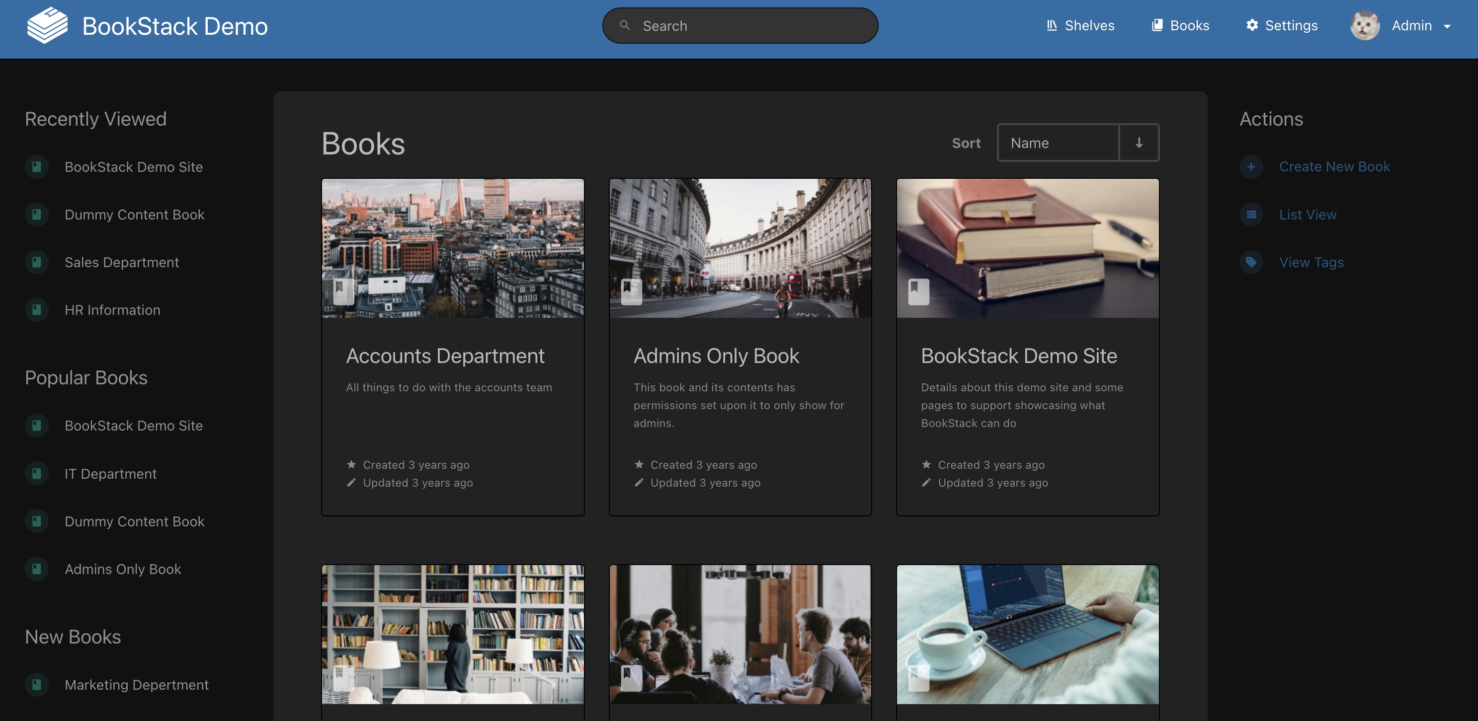Click the Admin user avatar

1364,26
